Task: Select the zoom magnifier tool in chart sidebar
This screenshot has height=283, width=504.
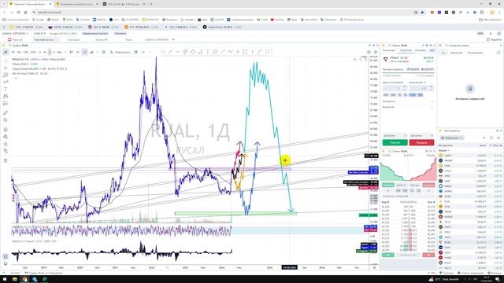Action: 6,120
